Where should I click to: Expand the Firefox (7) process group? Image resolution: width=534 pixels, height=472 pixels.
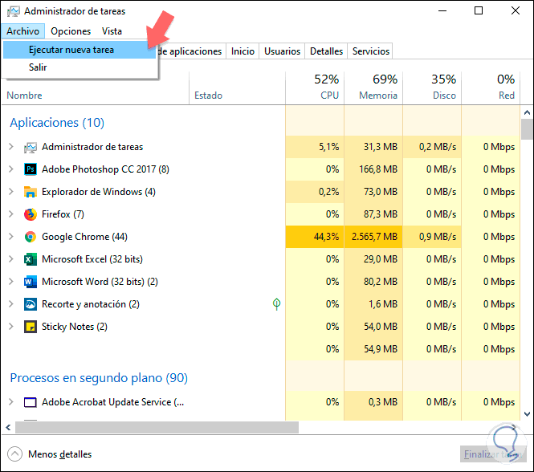click(x=11, y=214)
